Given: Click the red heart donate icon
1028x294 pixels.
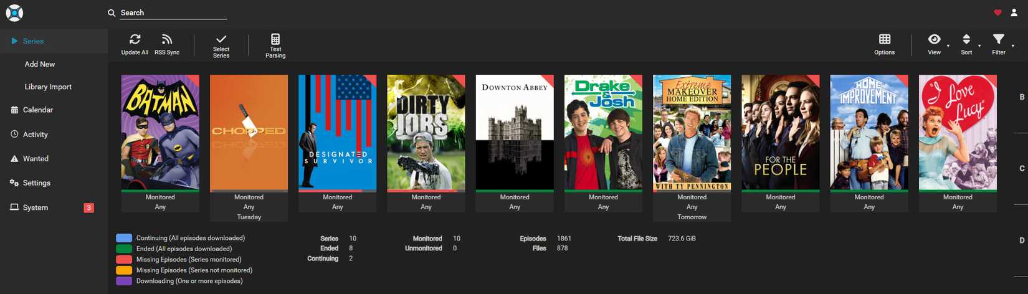Looking at the screenshot, I should (997, 12).
